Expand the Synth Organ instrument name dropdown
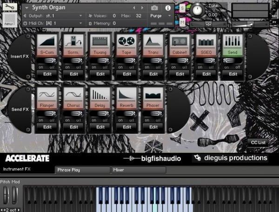 27,8
